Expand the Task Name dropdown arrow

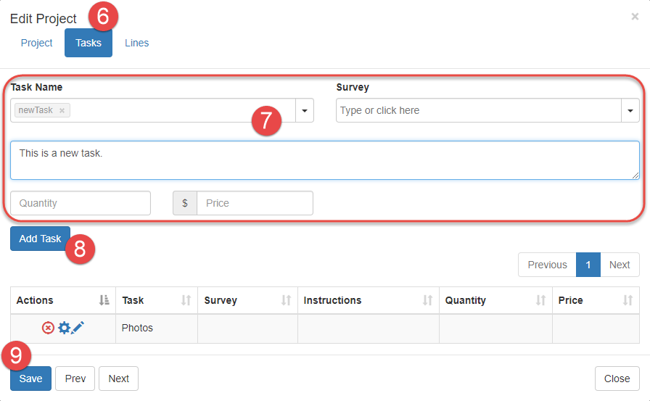pos(305,110)
